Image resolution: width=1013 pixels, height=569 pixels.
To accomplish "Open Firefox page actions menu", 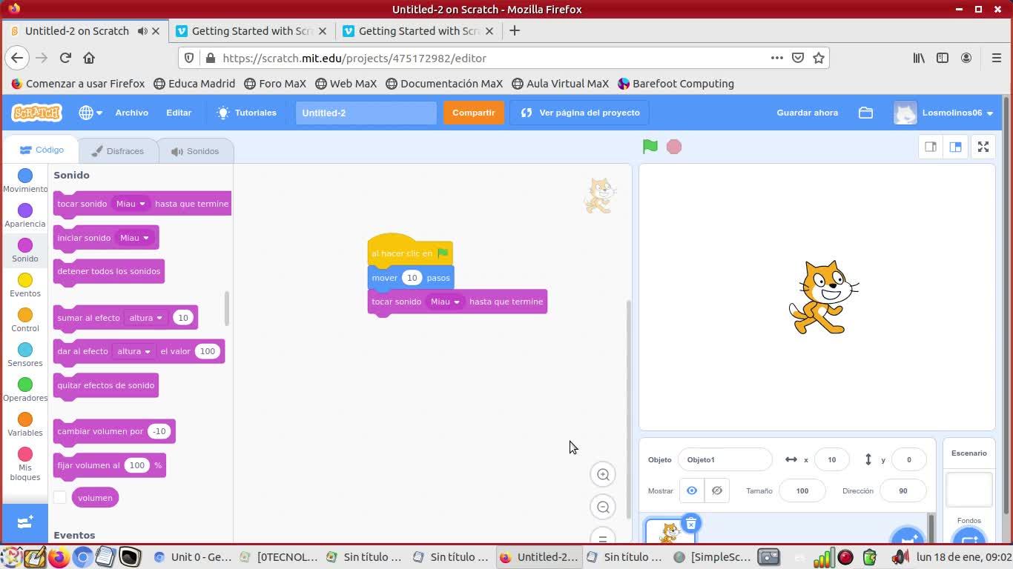I will [776, 58].
